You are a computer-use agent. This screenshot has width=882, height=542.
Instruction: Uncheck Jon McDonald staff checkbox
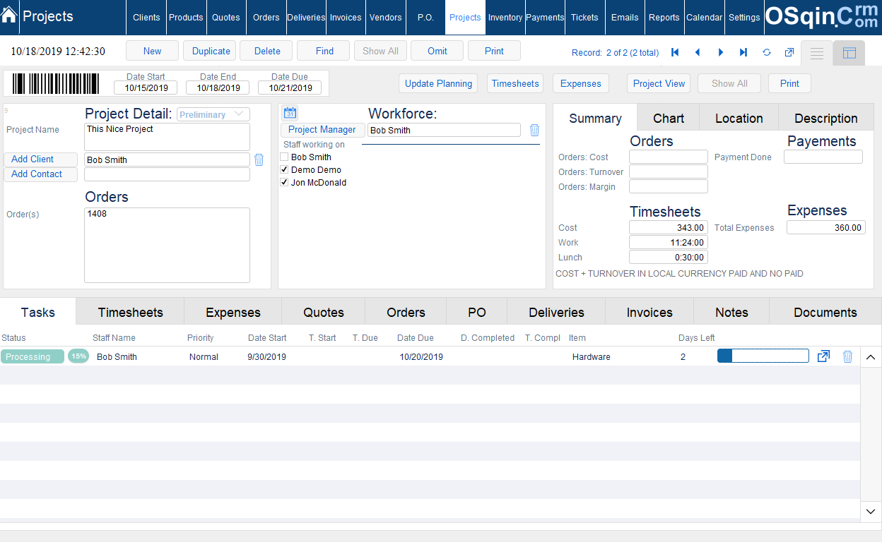pos(284,183)
